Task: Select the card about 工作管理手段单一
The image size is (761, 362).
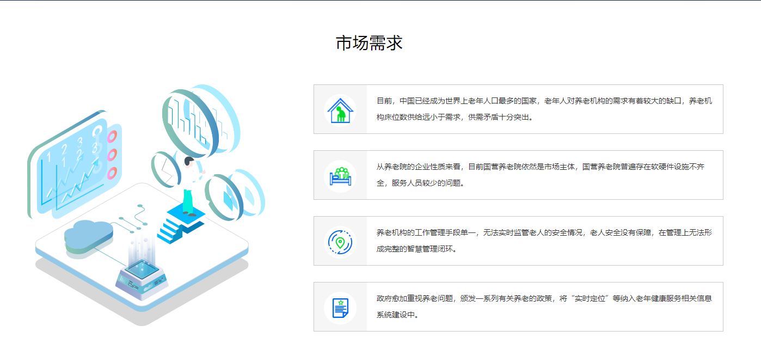Action: 544,241
